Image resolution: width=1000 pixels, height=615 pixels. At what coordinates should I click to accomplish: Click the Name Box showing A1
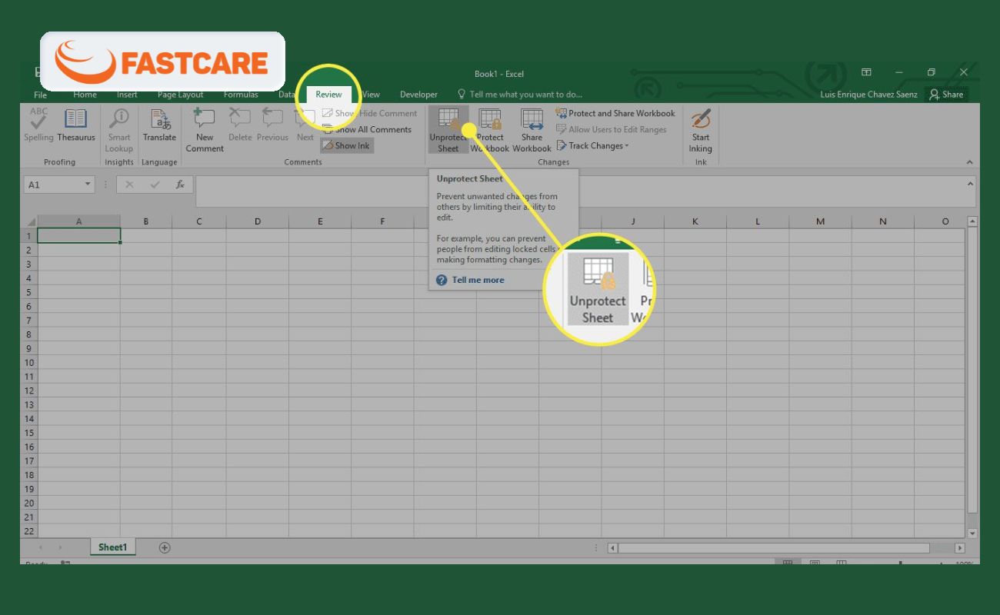[52, 184]
